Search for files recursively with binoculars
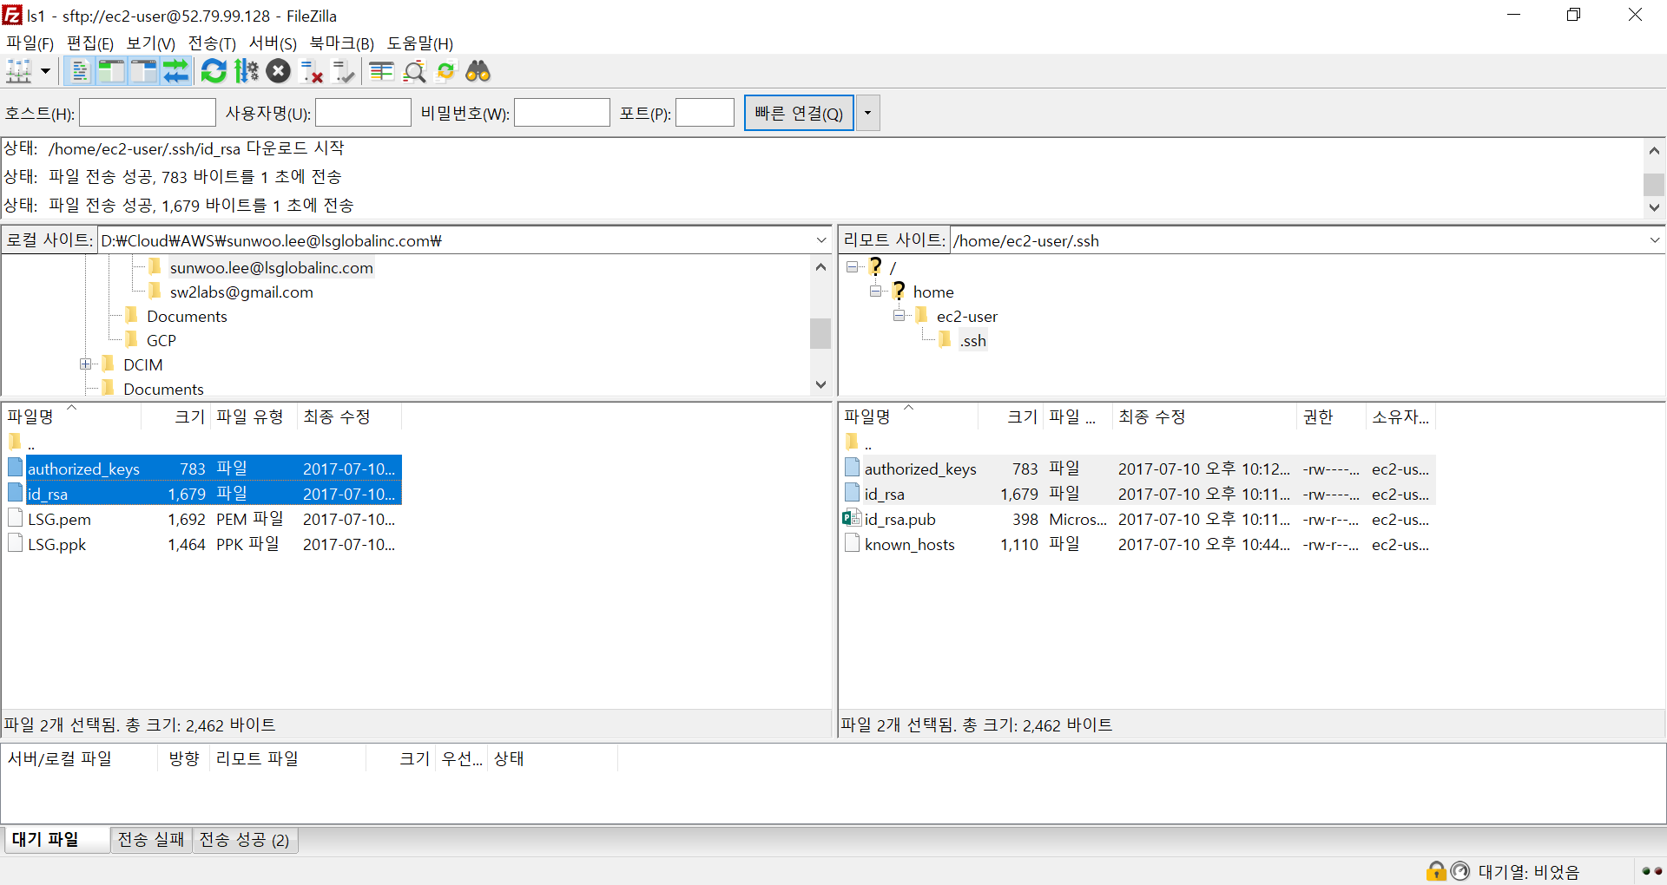 click(x=478, y=71)
